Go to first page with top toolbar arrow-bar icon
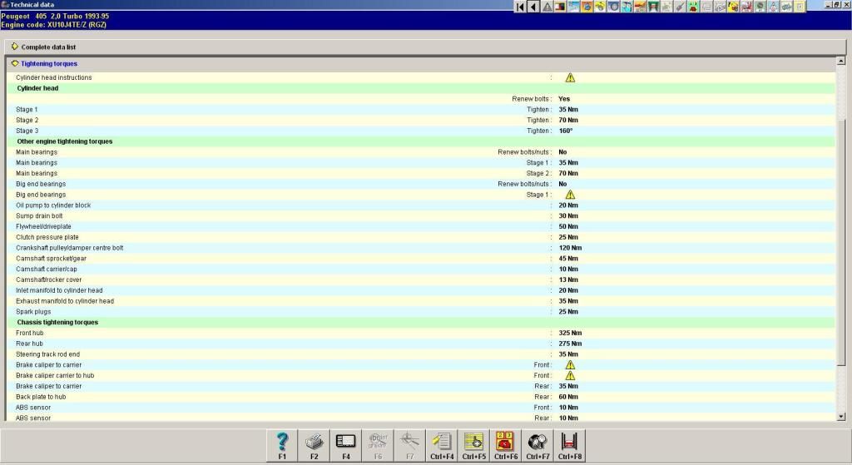This screenshot has width=852, height=465. (x=520, y=7)
